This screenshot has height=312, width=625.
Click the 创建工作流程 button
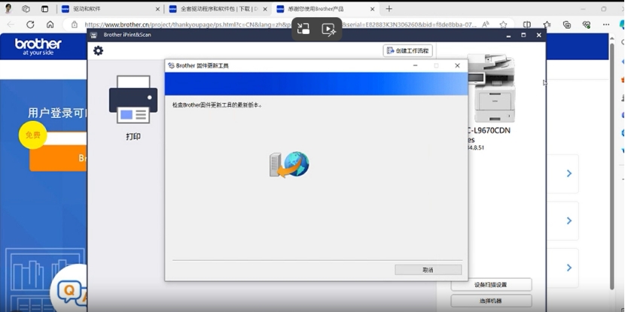tap(407, 50)
